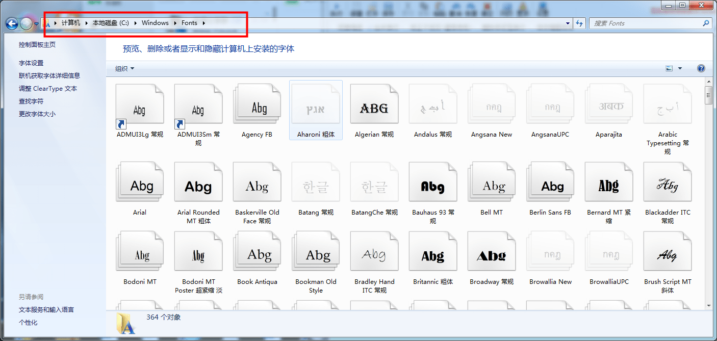The width and height of the screenshot is (717, 341).
Task: Change view with the view button
Action: 669,68
